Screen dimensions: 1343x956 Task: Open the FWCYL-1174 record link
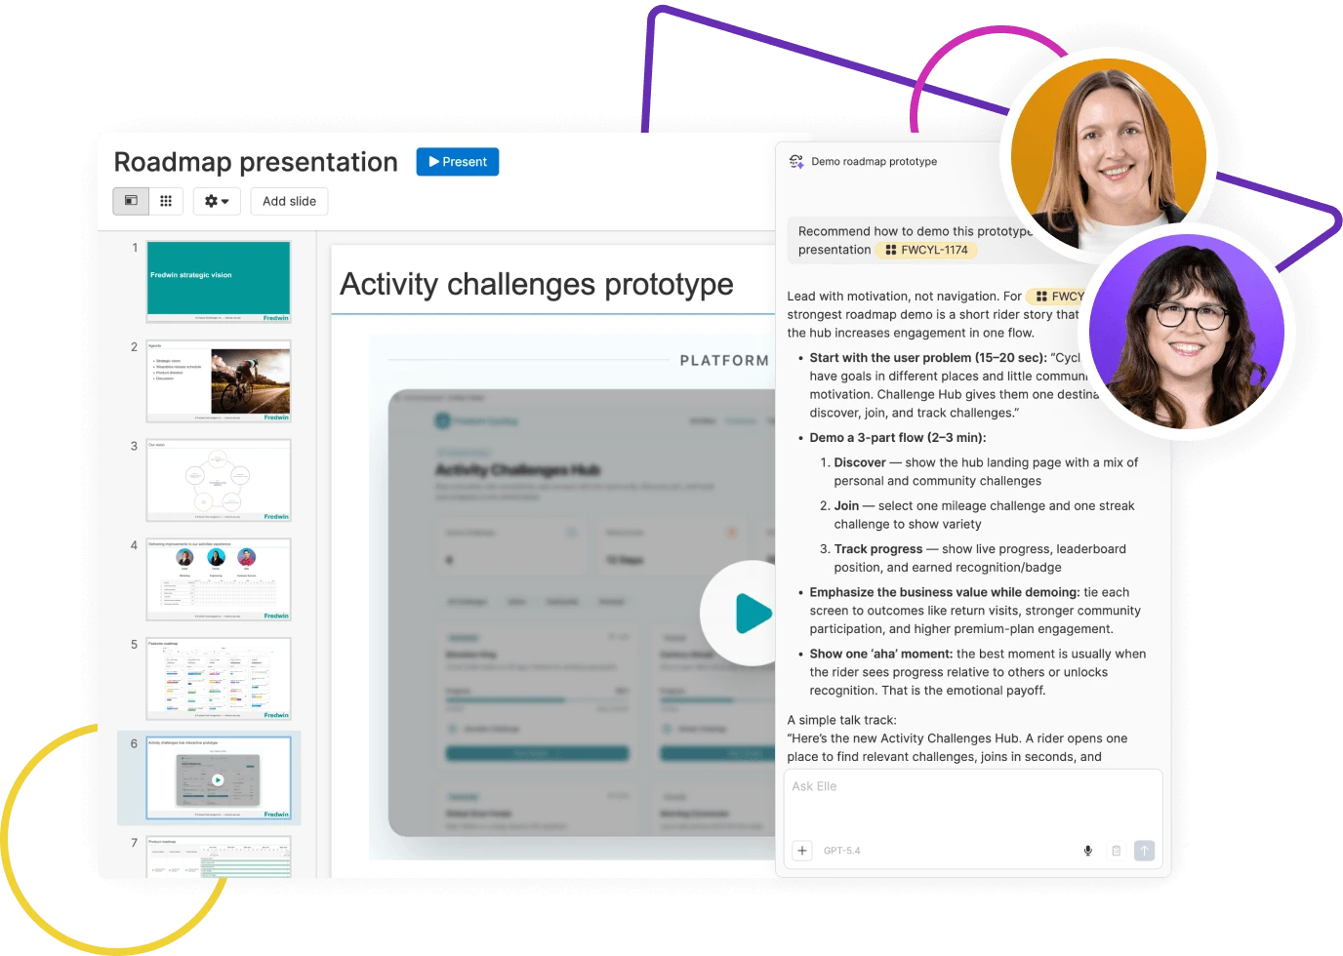(x=926, y=250)
